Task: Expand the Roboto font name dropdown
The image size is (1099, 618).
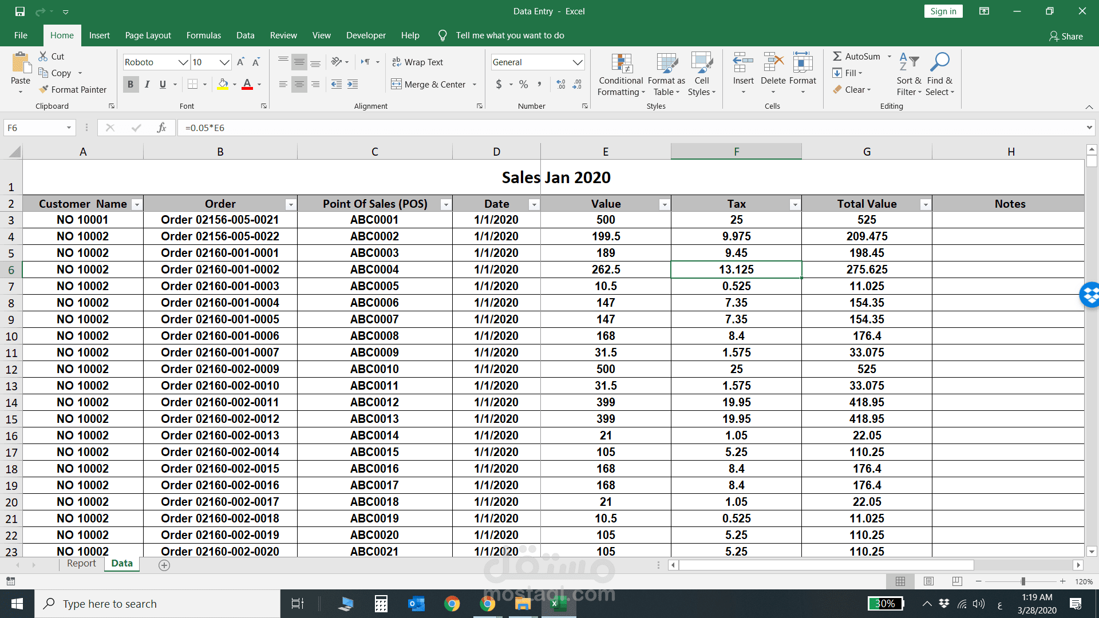Action: coord(183,62)
